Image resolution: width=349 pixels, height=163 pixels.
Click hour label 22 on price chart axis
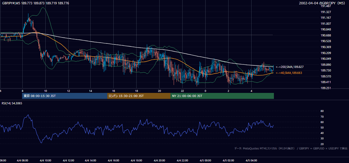coord(182,91)
